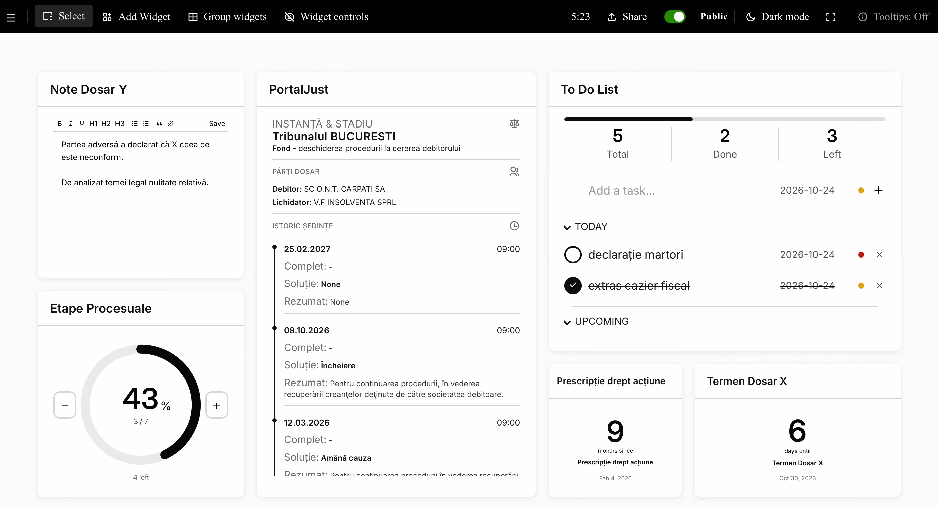The height and width of the screenshot is (508, 938).
Task: Apply H2 heading in note editor
Action: pyautogui.click(x=106, y=124)
